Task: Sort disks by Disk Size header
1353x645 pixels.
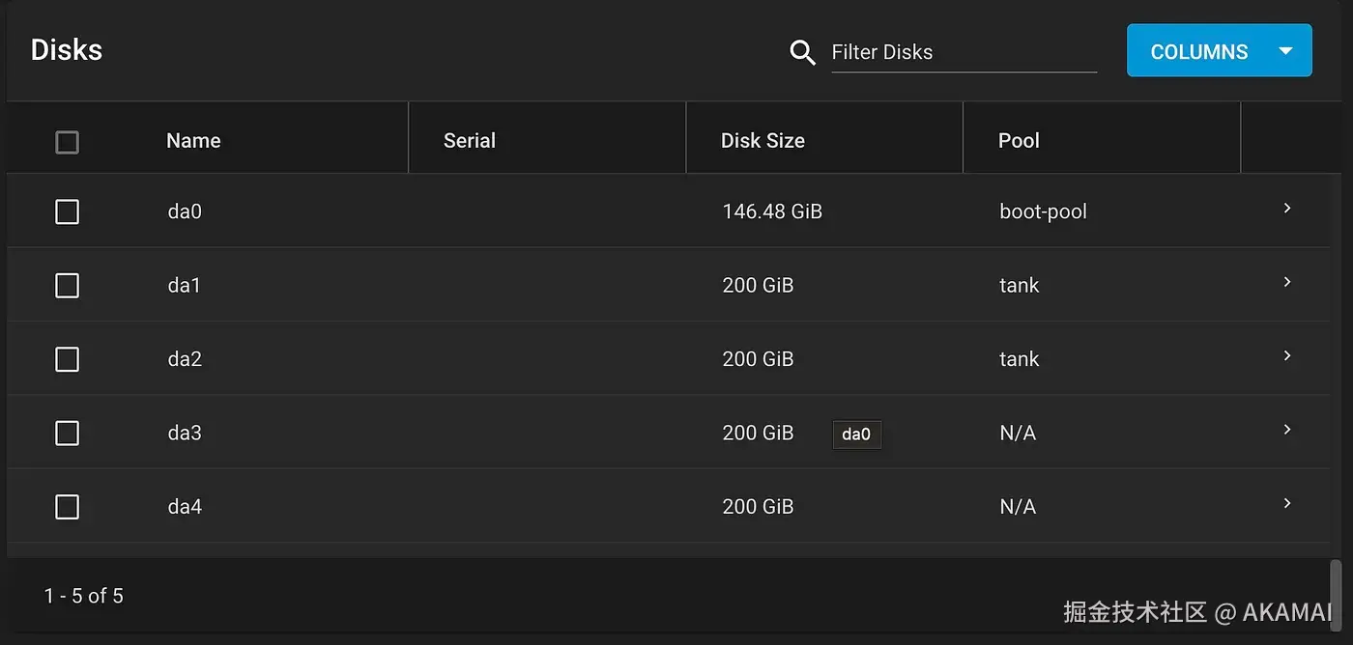Action: [x=763, y=141]
